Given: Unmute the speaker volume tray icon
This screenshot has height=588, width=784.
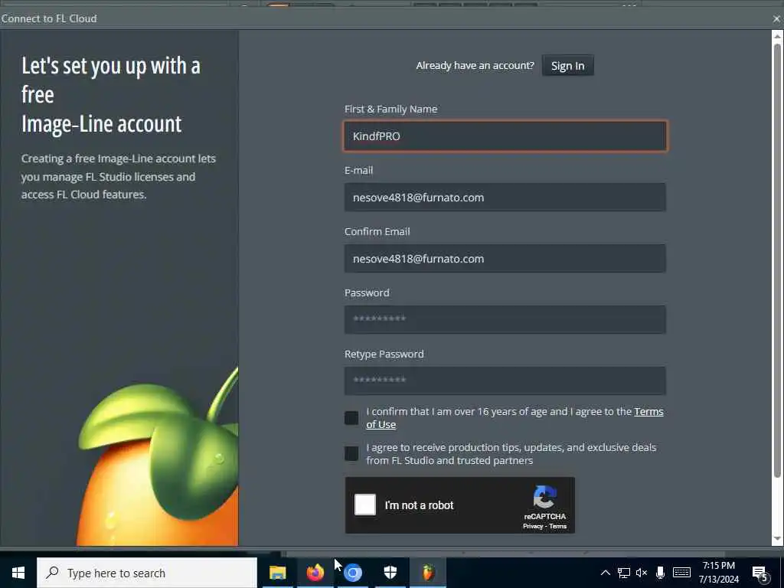Looking at the screenshot, I should point(642,573).
